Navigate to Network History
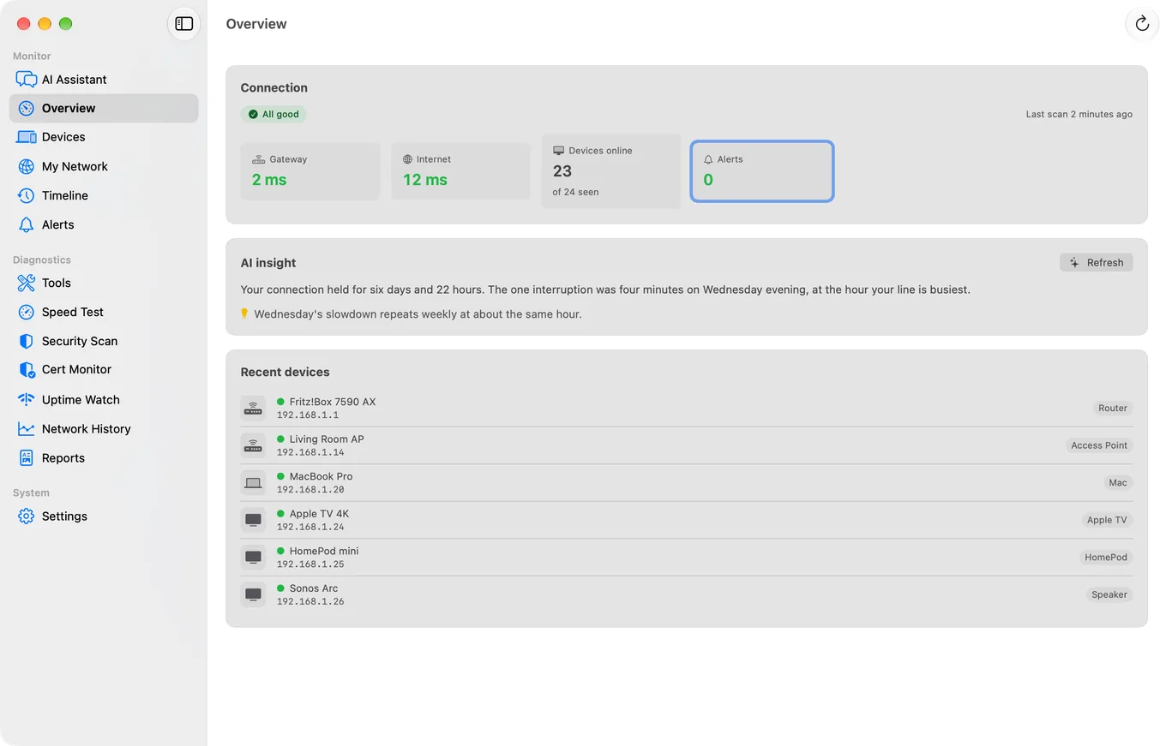 (x=104, y=429)
